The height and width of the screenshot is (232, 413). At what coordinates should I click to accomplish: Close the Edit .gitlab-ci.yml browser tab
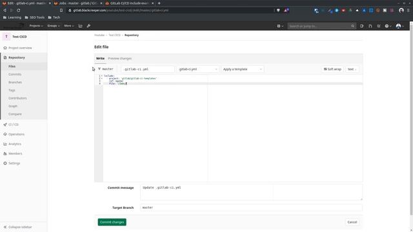(50, 3)
